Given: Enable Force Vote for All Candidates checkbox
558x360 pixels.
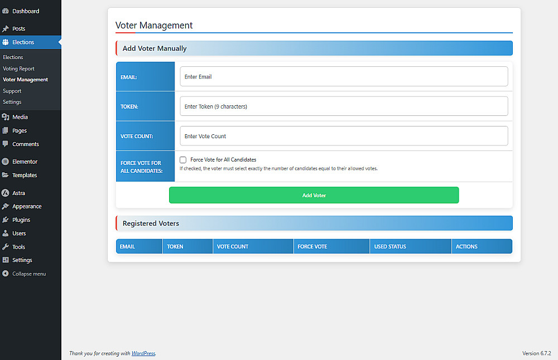Looking at the screenshot, I should pos(183,160).
